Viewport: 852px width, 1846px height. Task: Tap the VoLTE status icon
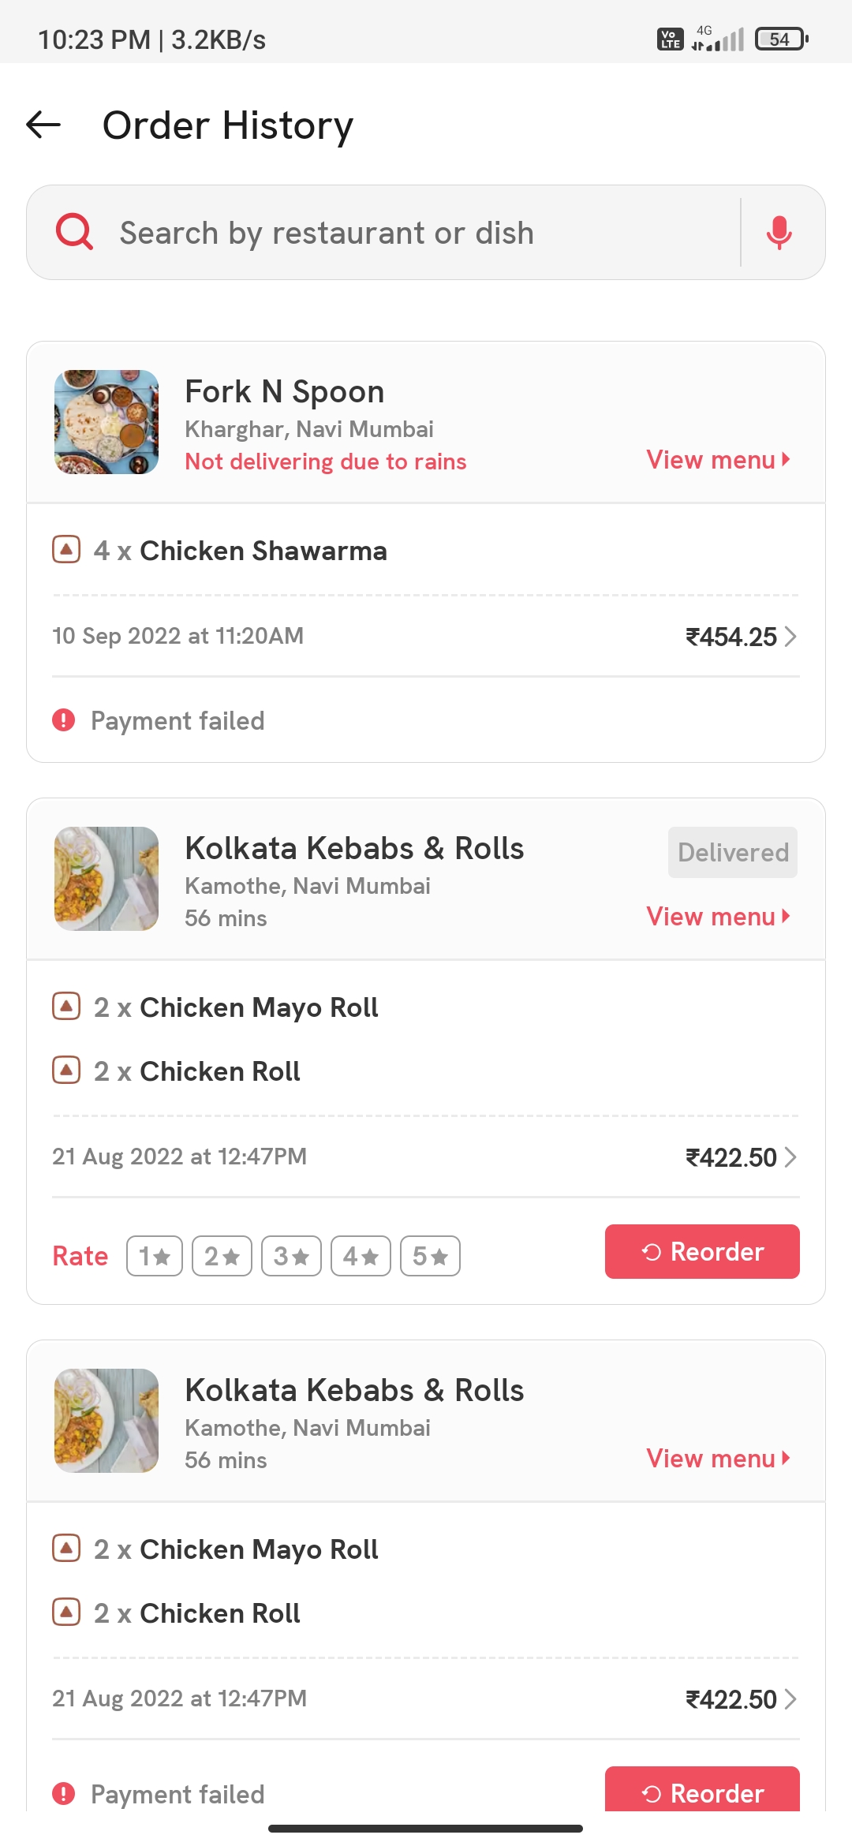(670, 39)
